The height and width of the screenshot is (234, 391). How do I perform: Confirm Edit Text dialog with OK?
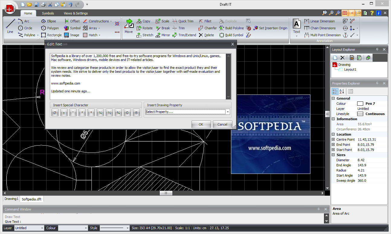(x=201, y=124)
